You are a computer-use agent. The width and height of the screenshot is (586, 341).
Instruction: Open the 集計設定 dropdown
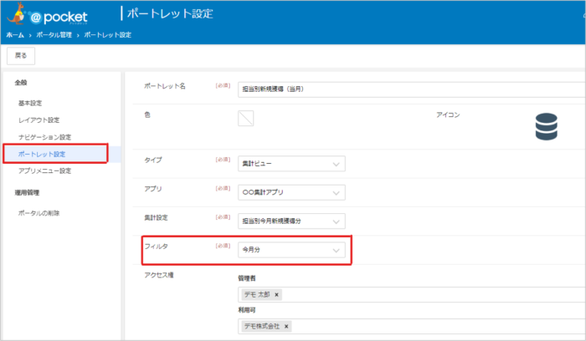[291, 221]
